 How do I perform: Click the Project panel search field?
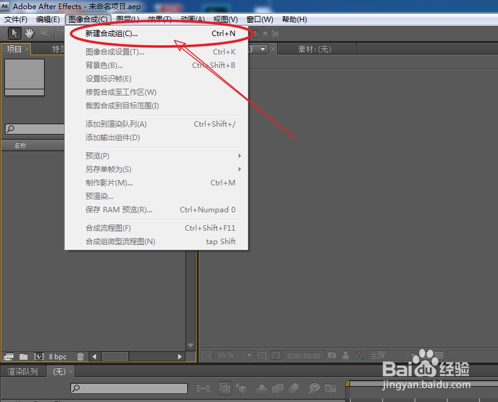tap(35, 129)
